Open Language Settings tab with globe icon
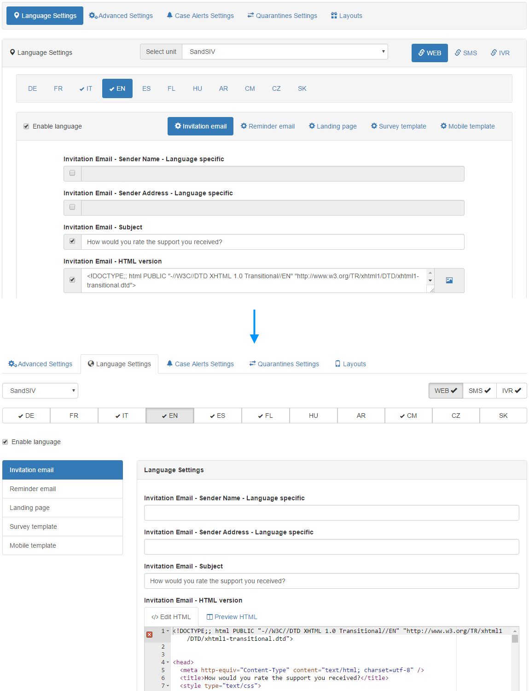This screenshot has height=691, width=529. point(119,364)
